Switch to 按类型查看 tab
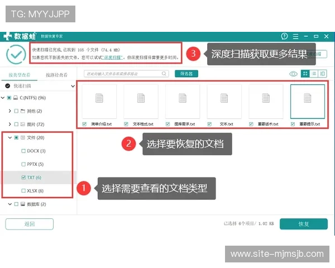 [20, 75]
